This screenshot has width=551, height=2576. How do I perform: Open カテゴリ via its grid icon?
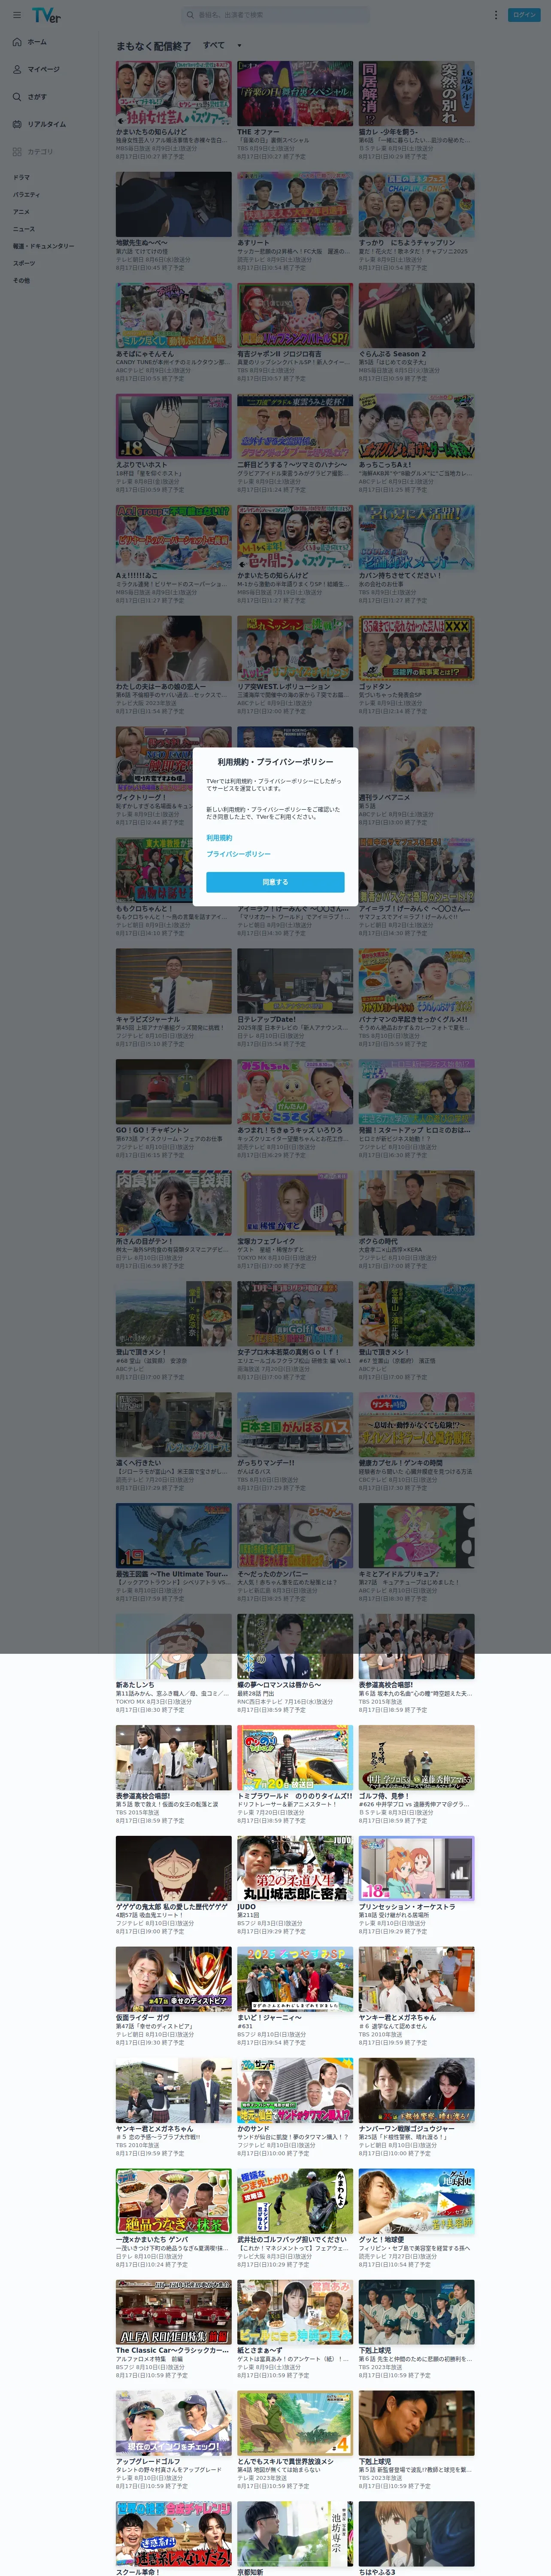coord(17,152)
